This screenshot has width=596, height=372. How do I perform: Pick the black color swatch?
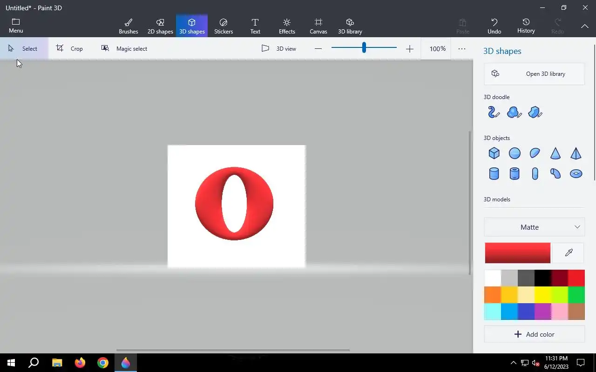coord(543,278)
